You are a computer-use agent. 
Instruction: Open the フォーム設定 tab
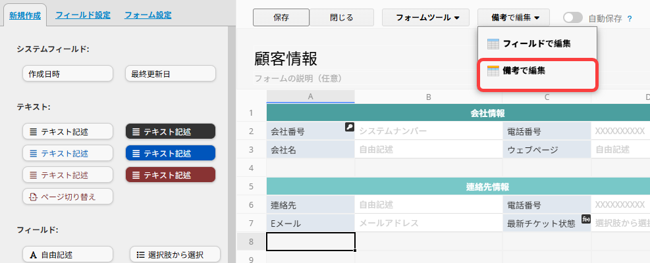pos(148,14)
